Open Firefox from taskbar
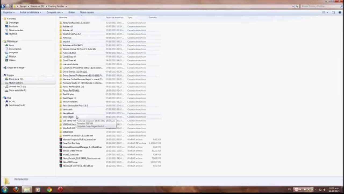Screen dimensions: 344x194 tap(16, 190)
